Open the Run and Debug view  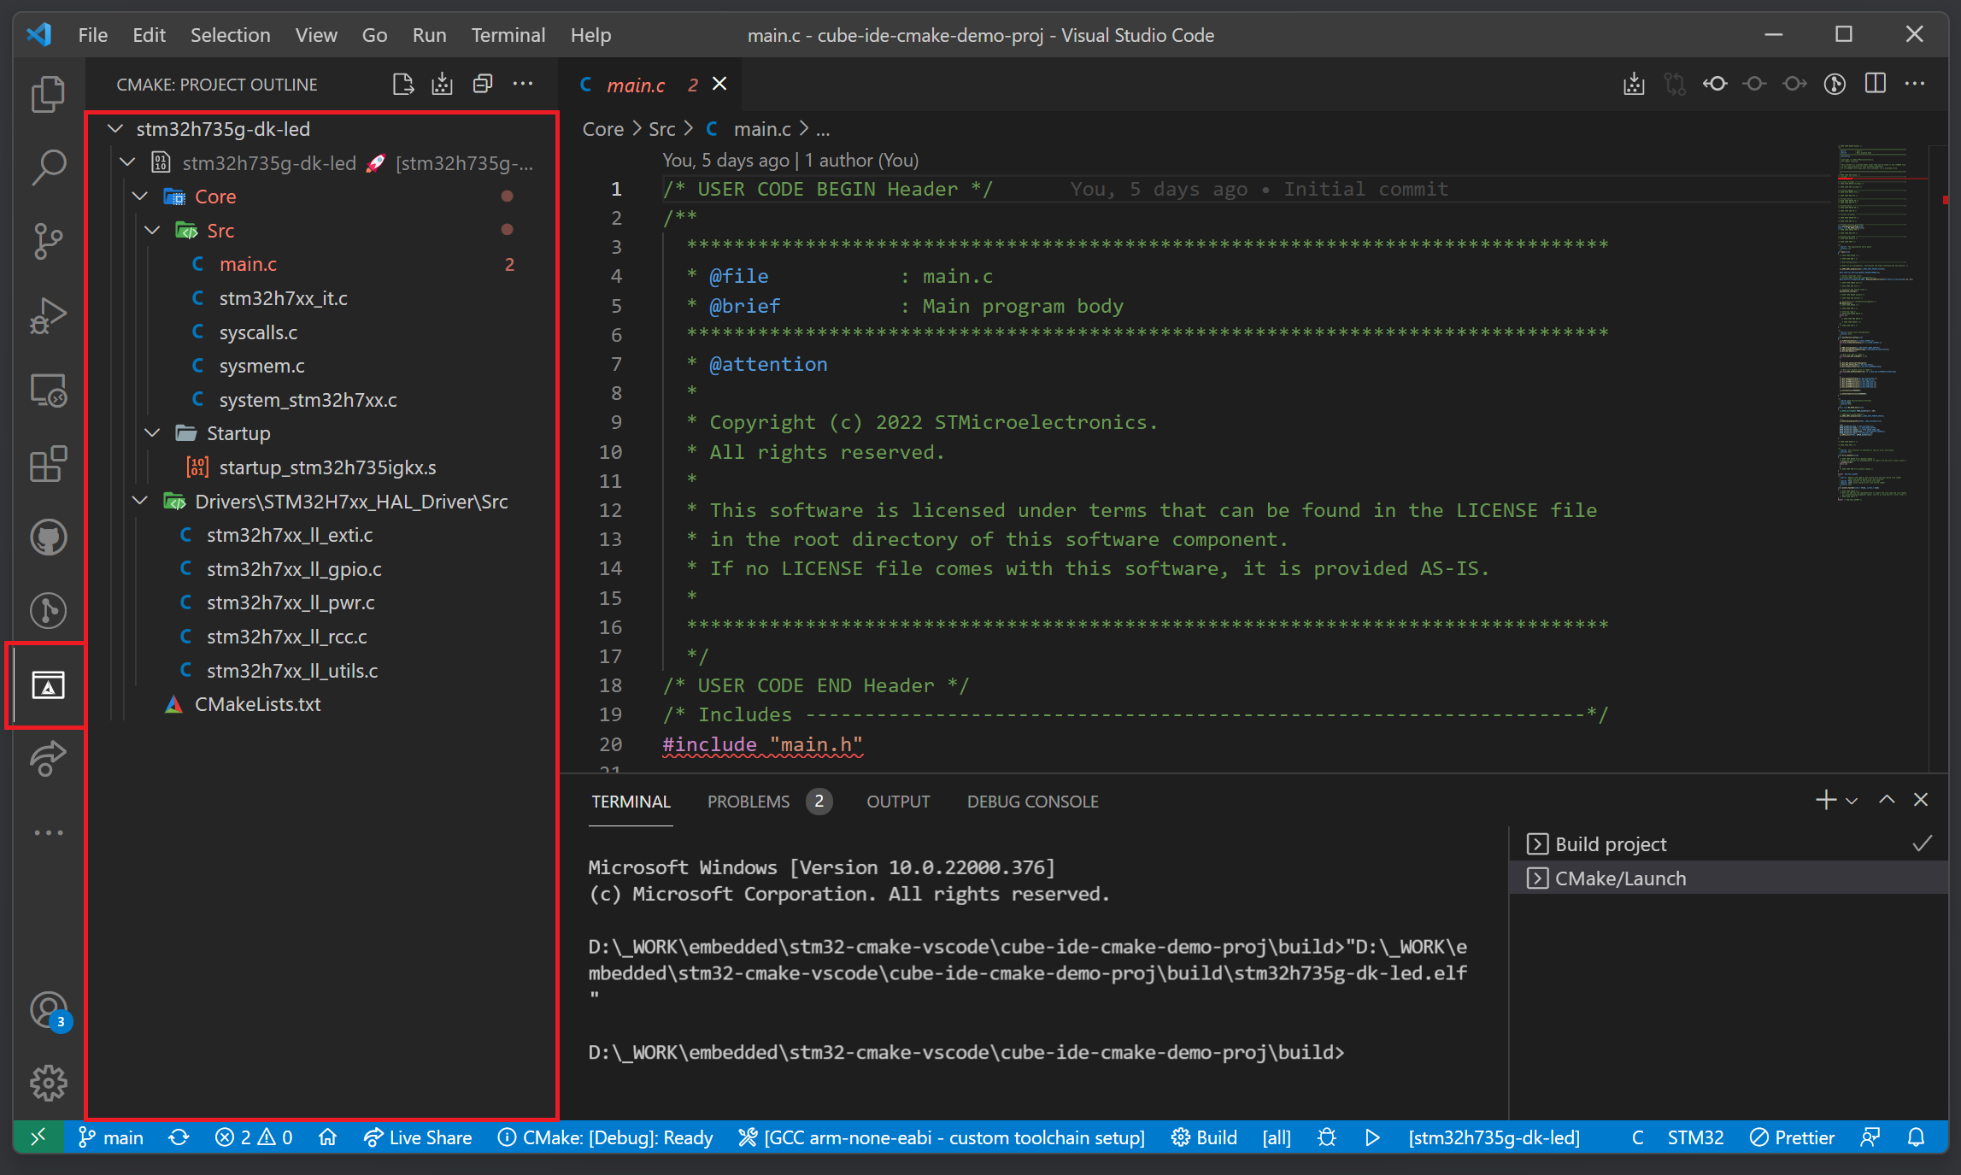click(x=48, y=315)
